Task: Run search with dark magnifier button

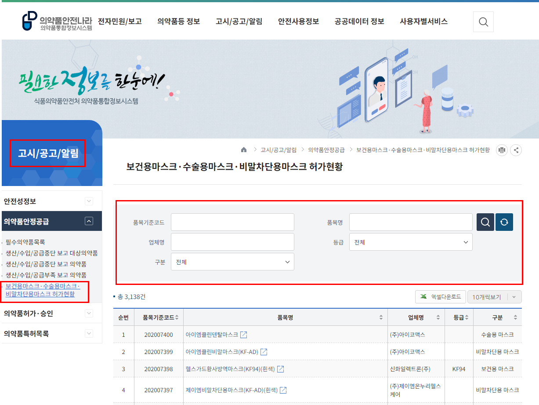Action: click(x=485, y=222)
